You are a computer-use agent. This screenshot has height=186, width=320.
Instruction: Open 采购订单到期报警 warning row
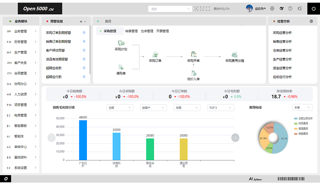66,33
